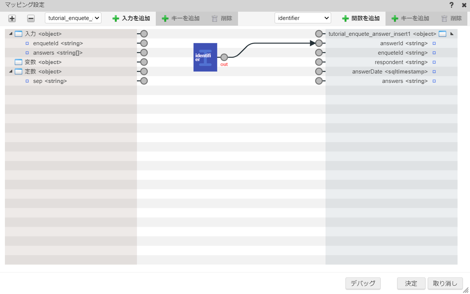
Task: Select output answers string row
Action: [x=392, y=81]
